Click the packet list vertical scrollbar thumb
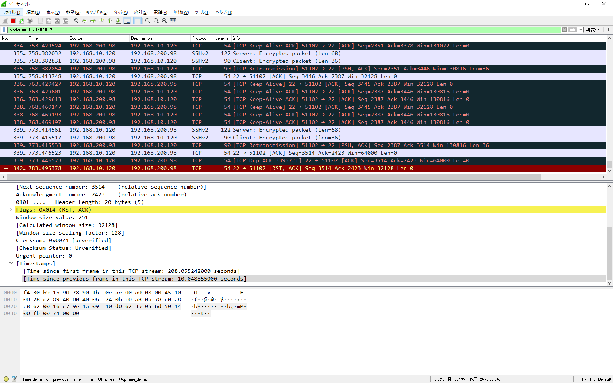Screen dimensions: 613x383 tap(609, 164)
